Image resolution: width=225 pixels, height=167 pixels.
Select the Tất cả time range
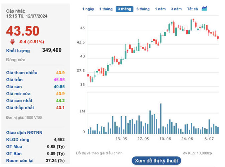point(192,9)
